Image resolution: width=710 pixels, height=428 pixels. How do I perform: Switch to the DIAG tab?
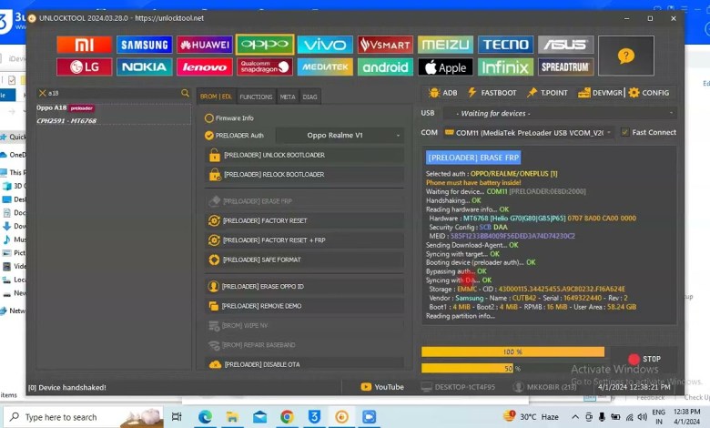310,97
